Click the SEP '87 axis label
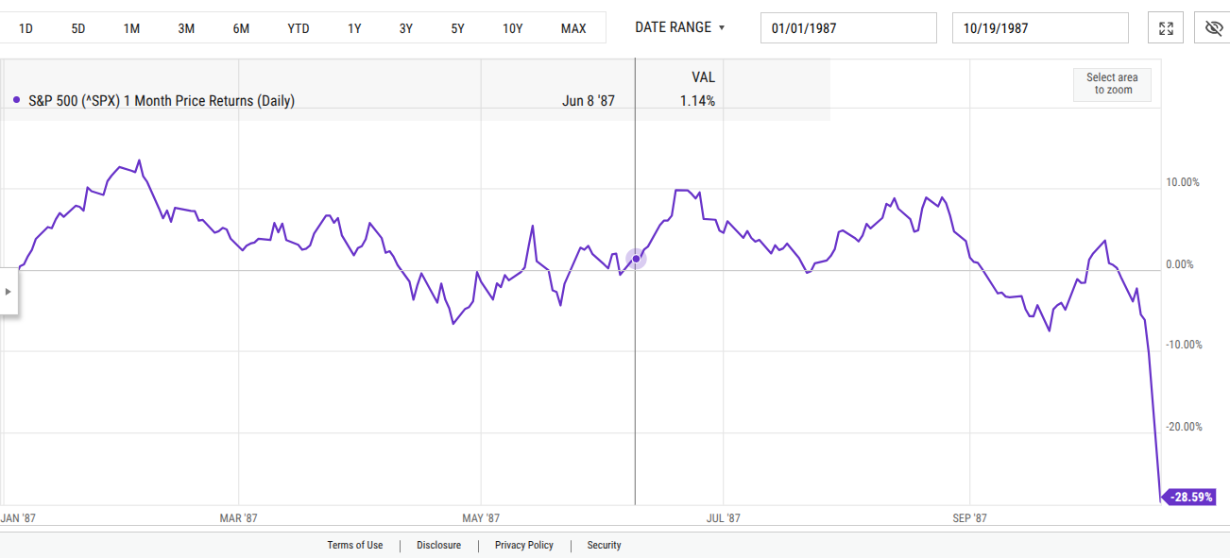The height and width of the screenshot is (558, 1230). click(970, 517)
